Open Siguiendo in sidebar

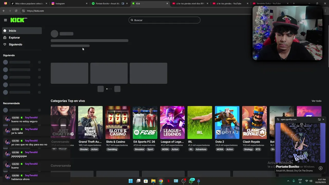point(22,44)
